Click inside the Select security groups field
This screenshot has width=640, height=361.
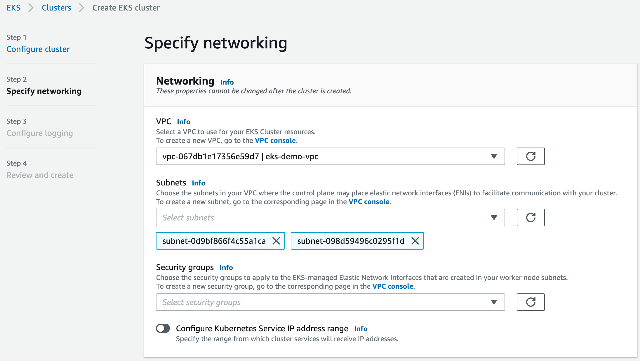(x=292, y=302)
